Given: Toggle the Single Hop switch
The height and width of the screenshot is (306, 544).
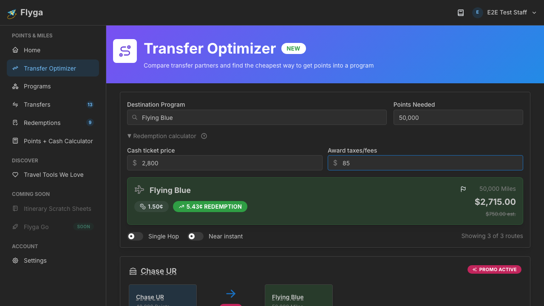Looking at the screenshot, I should [135, 236].
